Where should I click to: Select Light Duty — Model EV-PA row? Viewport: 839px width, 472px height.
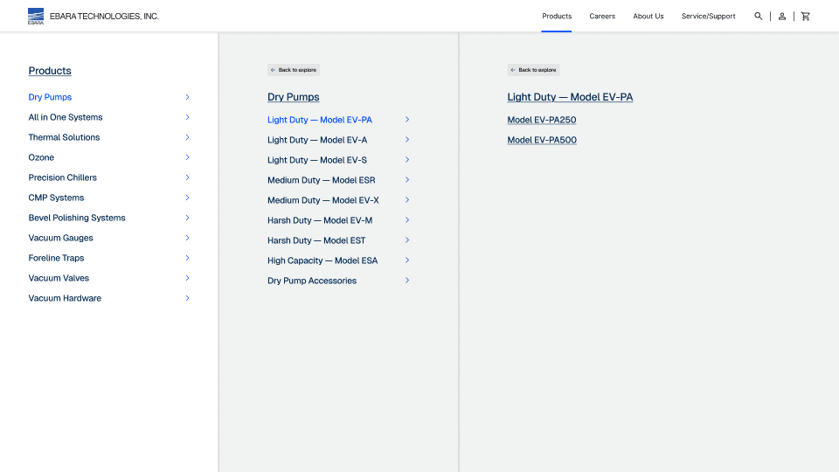tap(320, 120)
